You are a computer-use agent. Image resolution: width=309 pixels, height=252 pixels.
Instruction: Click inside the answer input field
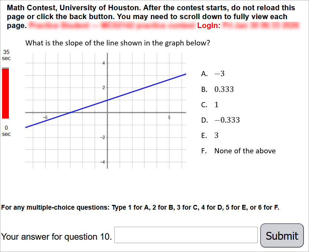click(186, 235)
